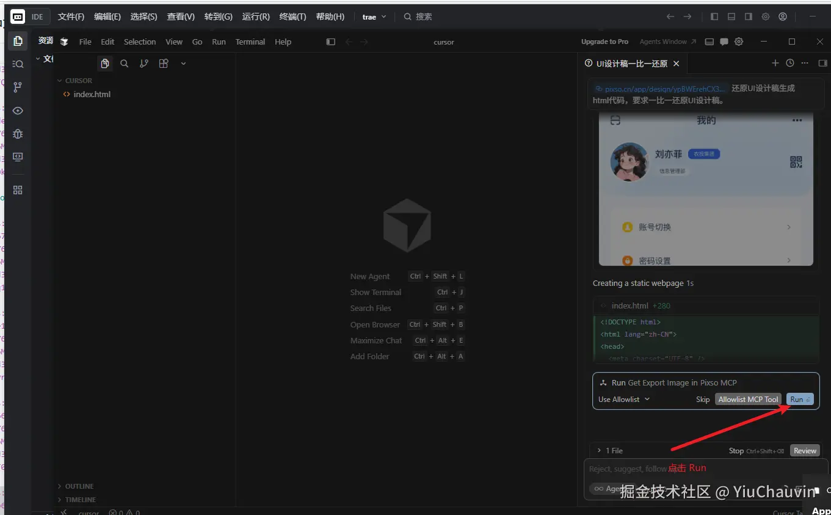The height and width of the screenshot is (515, 831).
Task: Start a new chat with the plus icon
Action: click(x=775, y=63)
